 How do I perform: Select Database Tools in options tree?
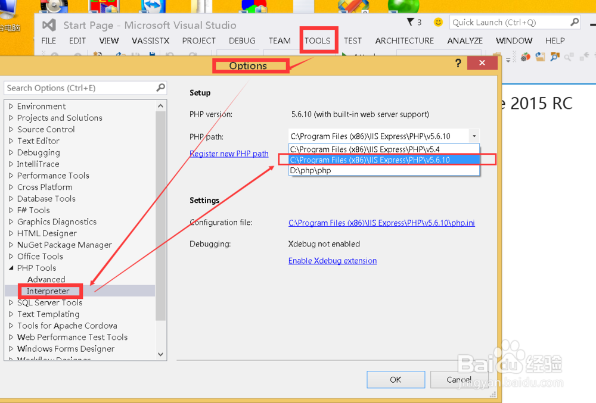(46, 198)
